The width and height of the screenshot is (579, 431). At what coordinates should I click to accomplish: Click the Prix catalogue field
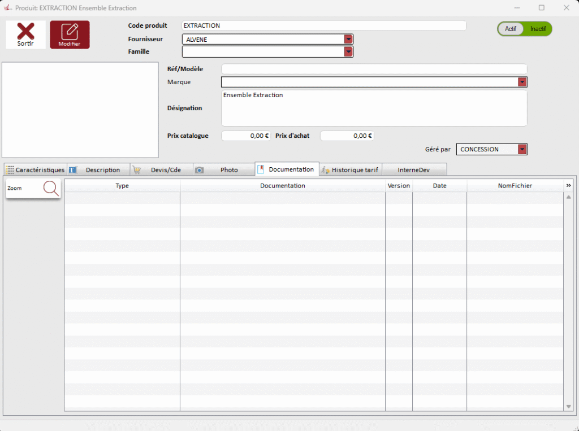click(x=245, y=136)
